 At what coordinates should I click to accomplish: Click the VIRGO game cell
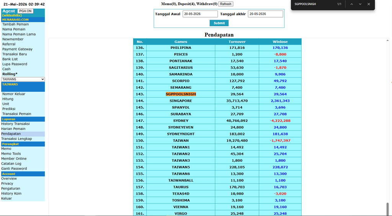tap(181, 213)
